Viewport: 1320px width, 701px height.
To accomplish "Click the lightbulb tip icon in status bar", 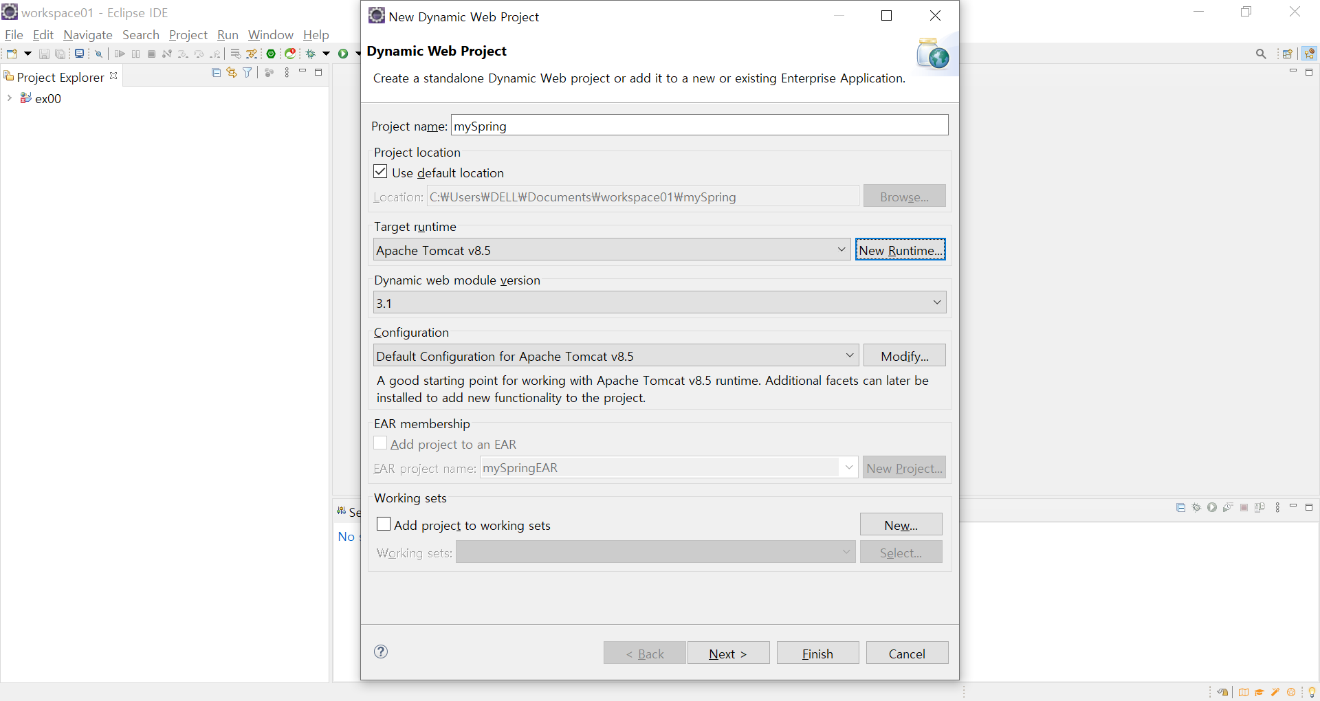I will click(x=1312, y=692).
